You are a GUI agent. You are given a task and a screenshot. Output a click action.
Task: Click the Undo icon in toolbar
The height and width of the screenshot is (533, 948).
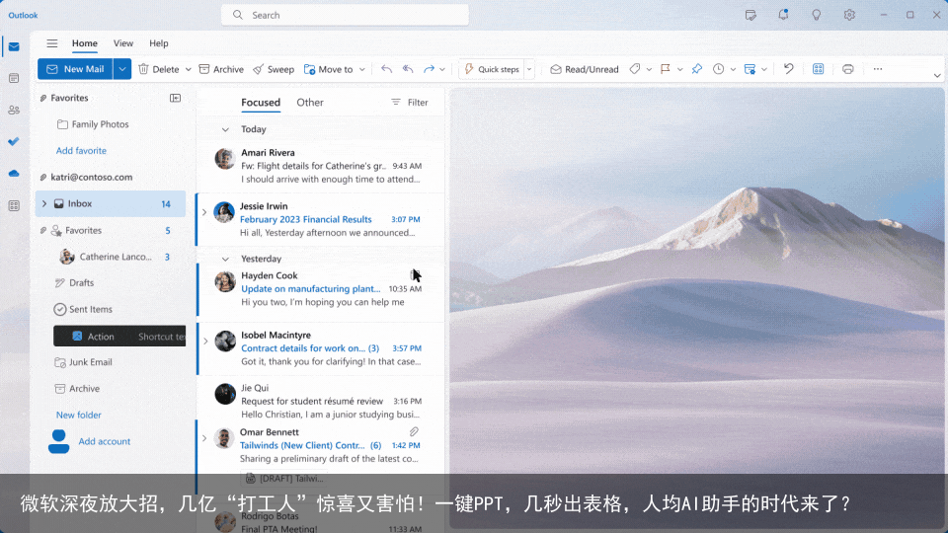788,68
